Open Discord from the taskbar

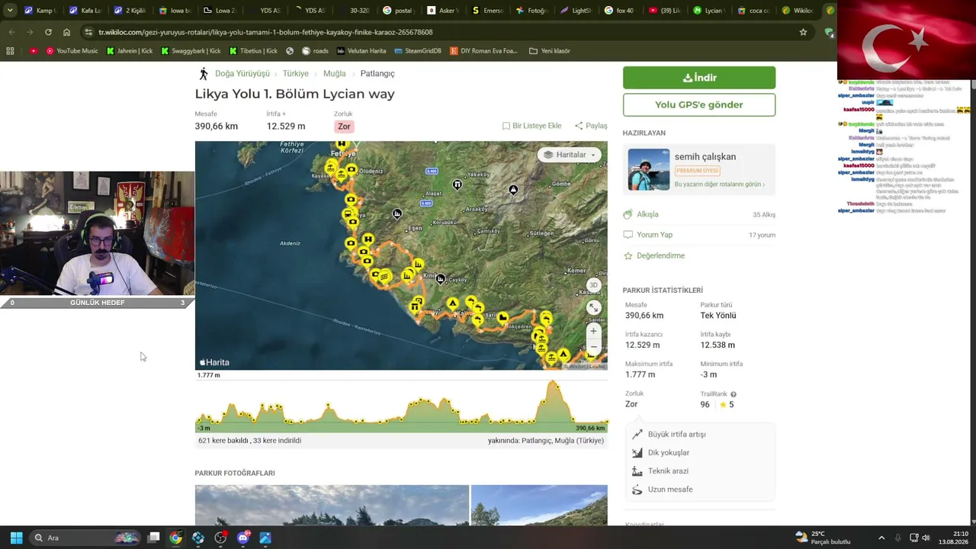pos(242,538)
